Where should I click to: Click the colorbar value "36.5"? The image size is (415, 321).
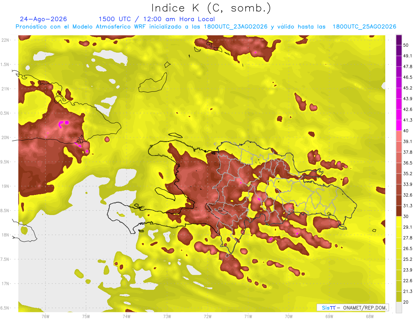[408, 163]
